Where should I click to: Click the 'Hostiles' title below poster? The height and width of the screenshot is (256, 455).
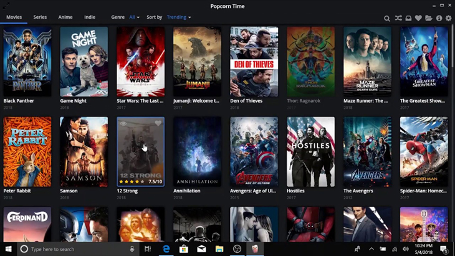click(x=295, y=191)
